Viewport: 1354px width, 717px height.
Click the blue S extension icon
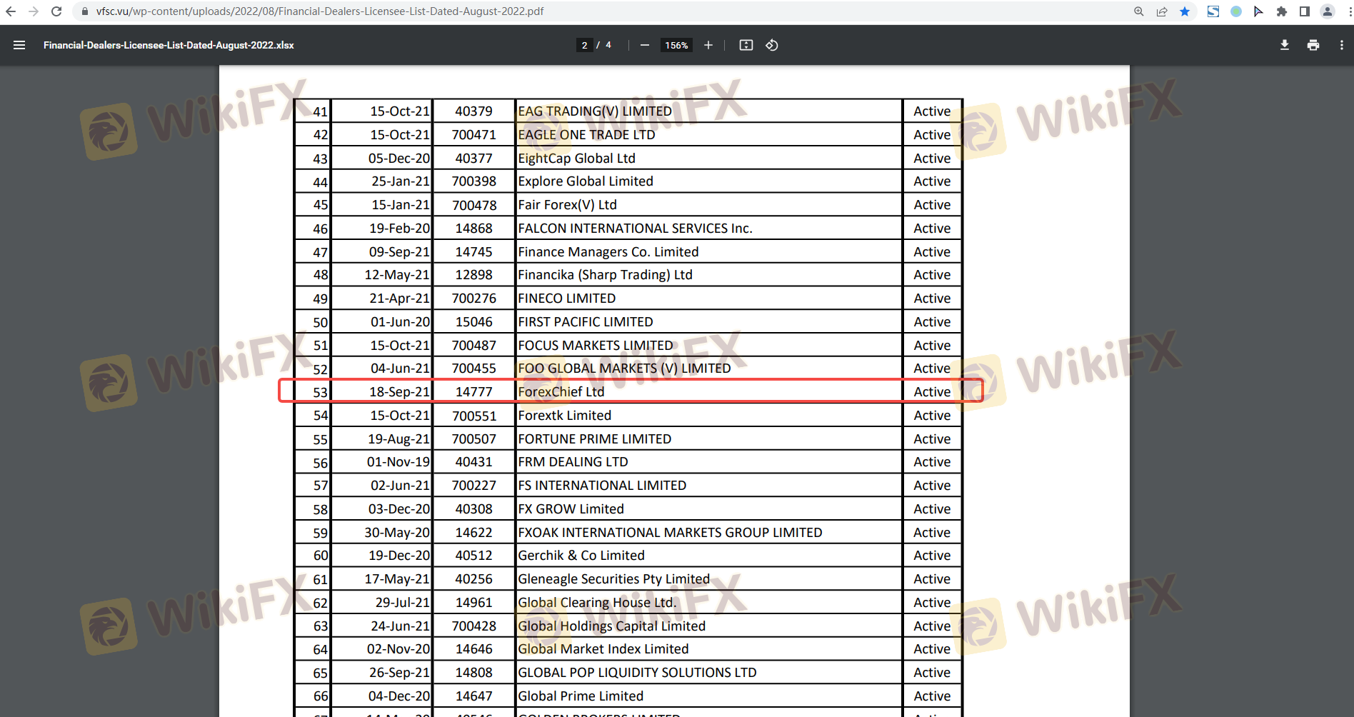[1213, 11]
